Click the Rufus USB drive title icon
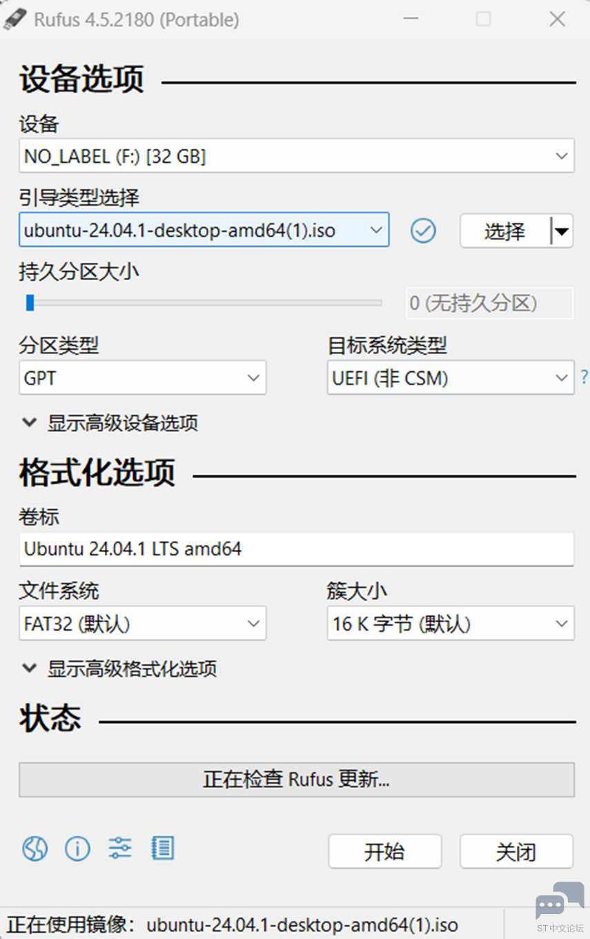 pyautogui.click(x=15, y=19)
